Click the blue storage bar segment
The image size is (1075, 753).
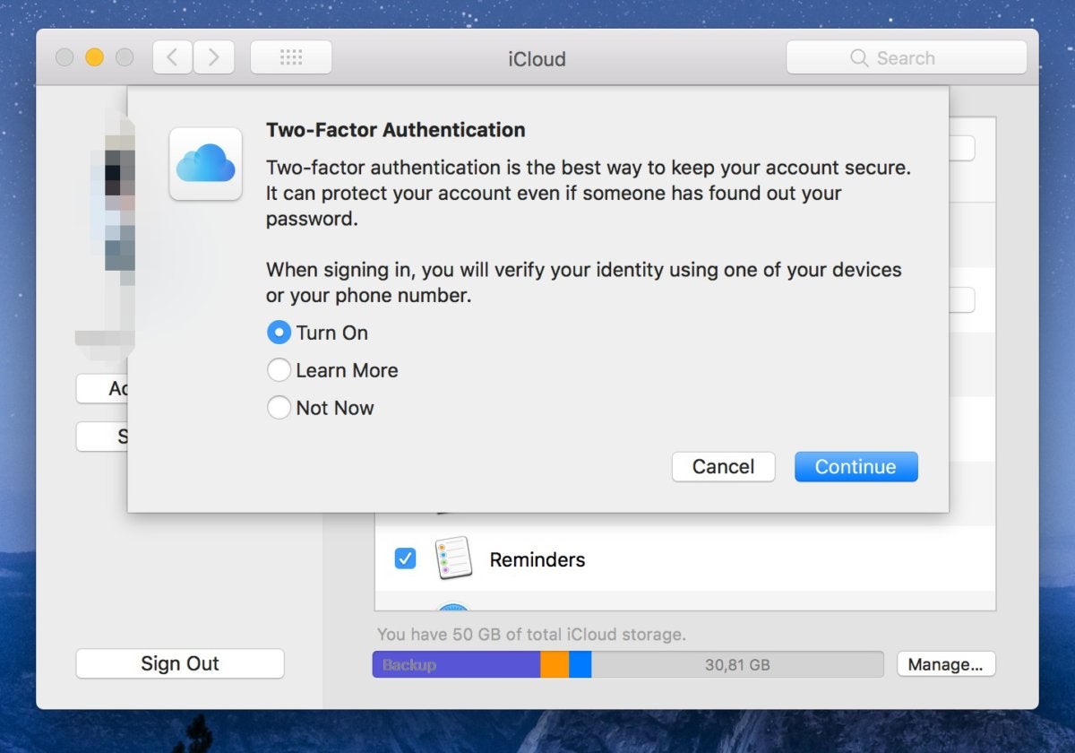pyautogui.click(x=580, y=664)
